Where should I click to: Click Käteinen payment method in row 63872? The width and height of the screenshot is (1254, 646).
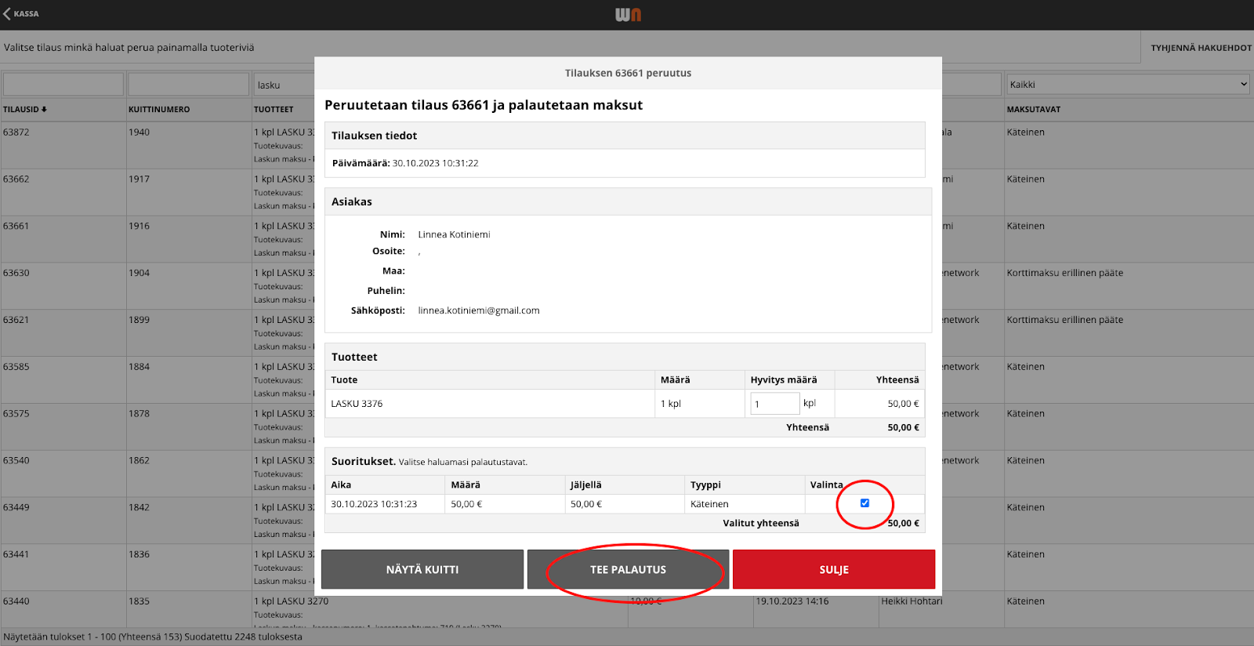click(1026, 132)
